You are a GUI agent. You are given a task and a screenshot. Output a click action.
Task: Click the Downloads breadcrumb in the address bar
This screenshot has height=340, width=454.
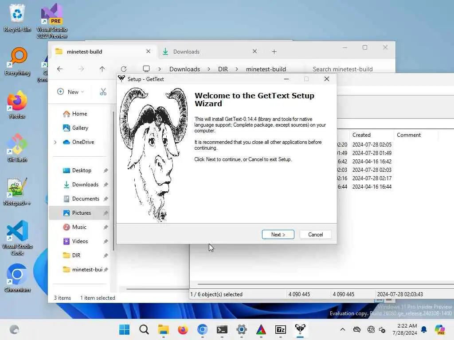[184, 69]
